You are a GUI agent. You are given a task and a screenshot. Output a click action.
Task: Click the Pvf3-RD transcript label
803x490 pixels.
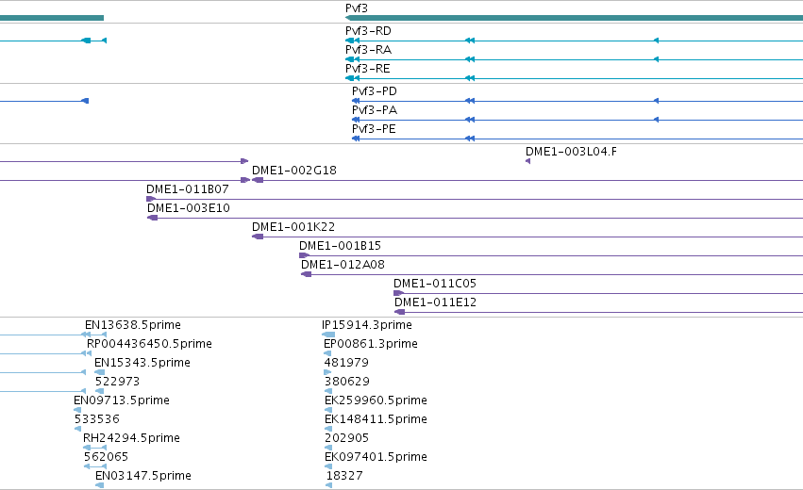(x=368, y=31)
